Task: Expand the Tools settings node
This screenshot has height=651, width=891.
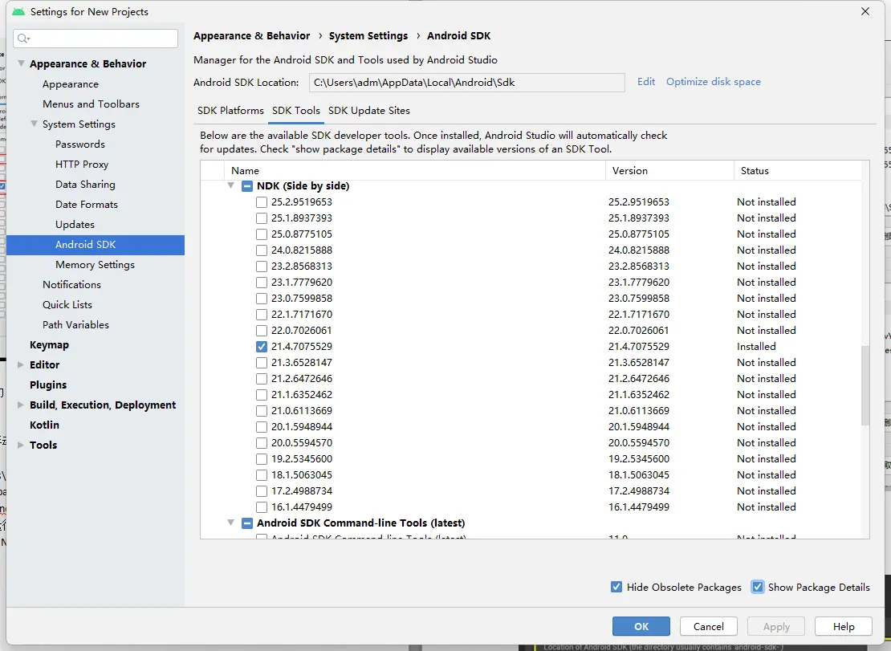Action: (x=20, y=445)
